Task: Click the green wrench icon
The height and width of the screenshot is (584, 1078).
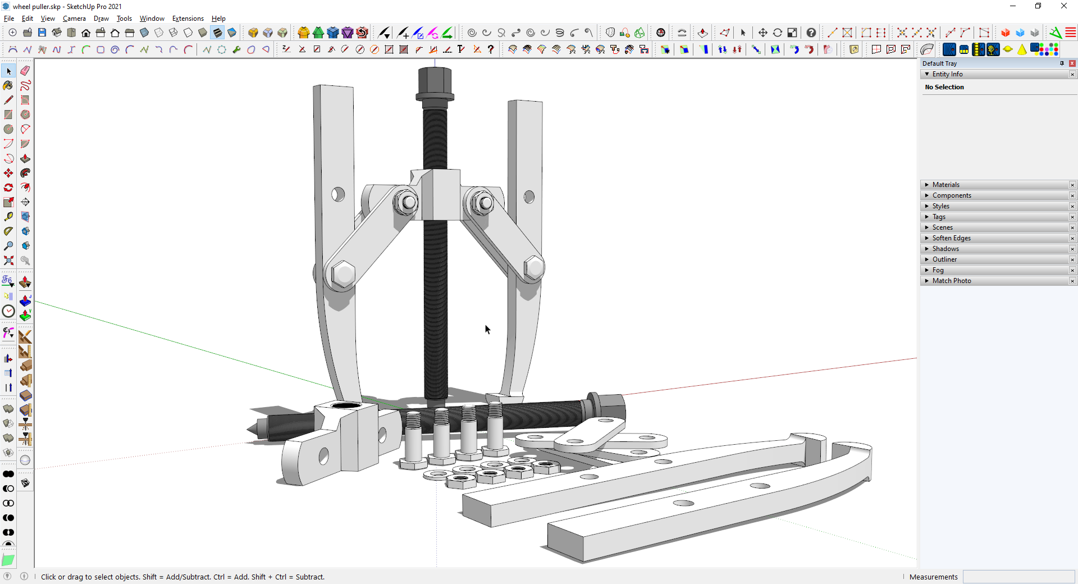Action: pyautogui.click(x=236, y=49)
